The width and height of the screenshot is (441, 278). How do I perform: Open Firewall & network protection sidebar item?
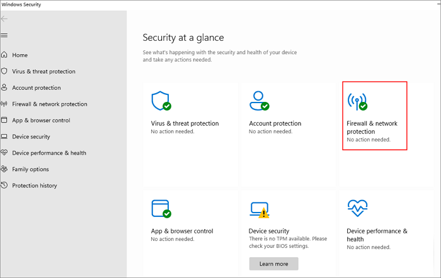point(49,104)
